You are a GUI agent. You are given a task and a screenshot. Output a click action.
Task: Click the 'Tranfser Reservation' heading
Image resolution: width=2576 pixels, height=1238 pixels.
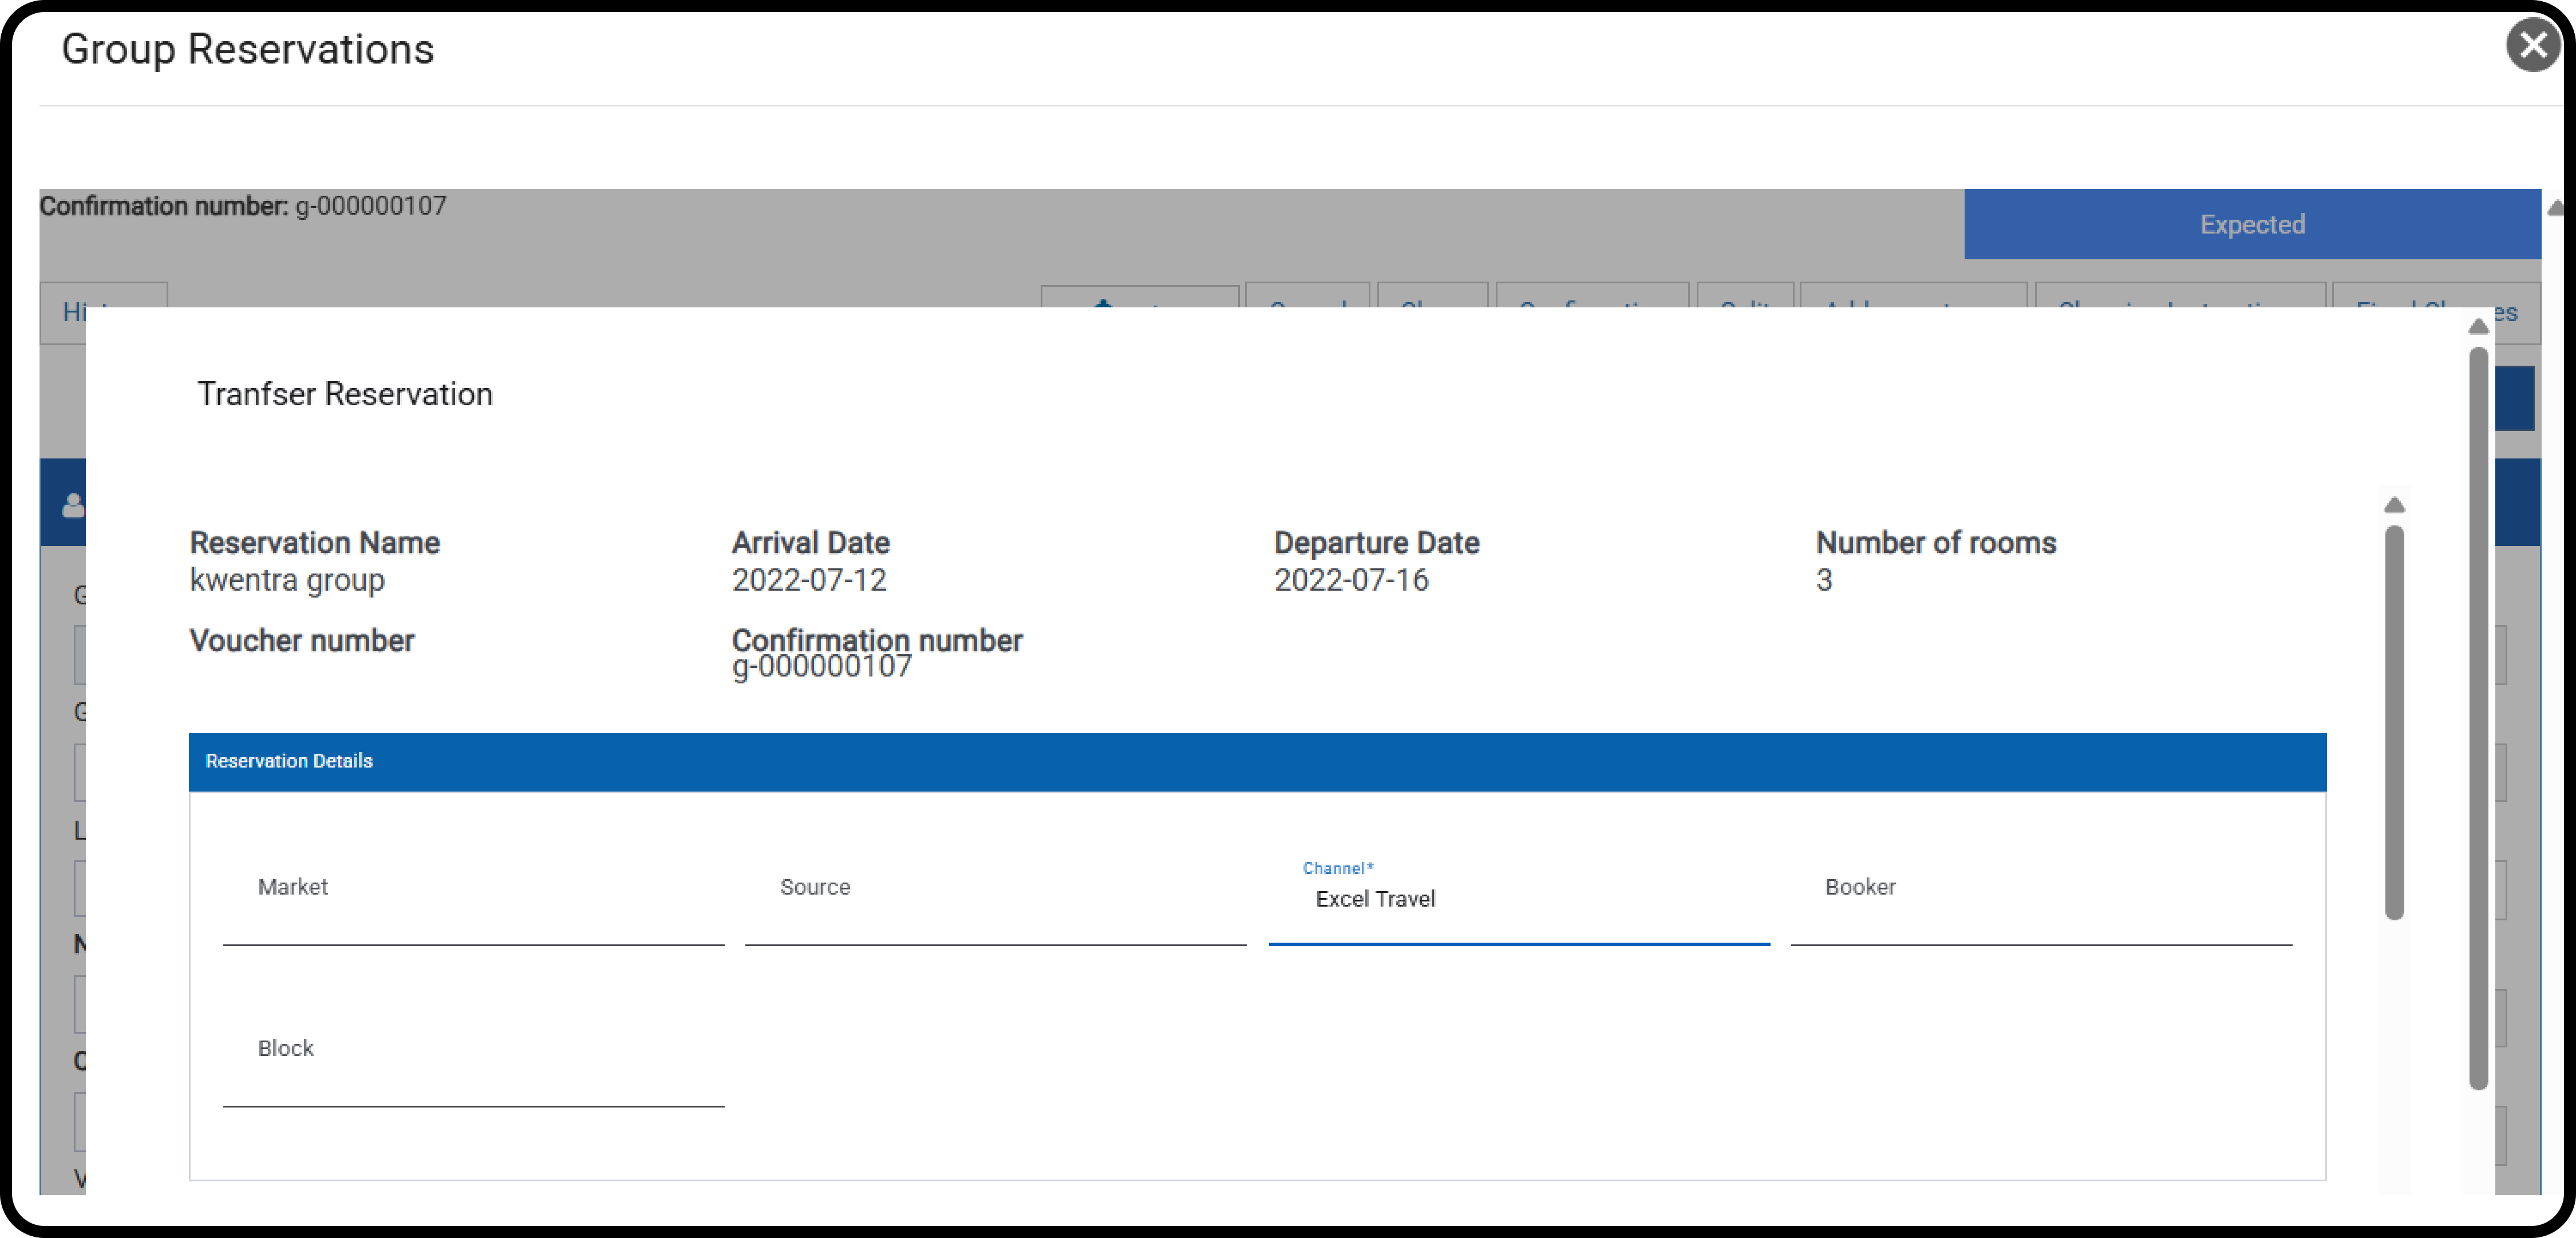click(x=345, y=394)
